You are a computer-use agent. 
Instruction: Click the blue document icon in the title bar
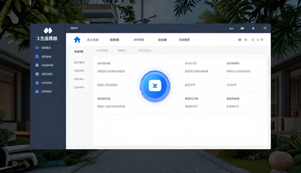pos(253,28)
